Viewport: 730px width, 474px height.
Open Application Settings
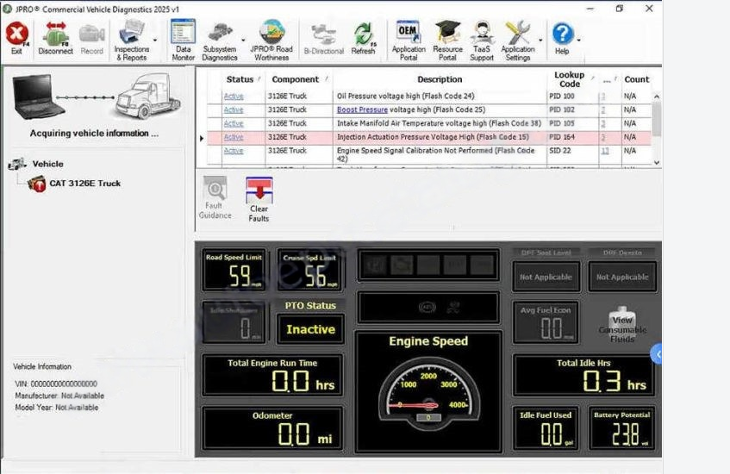pyautogui.click(x=518, y=41)
